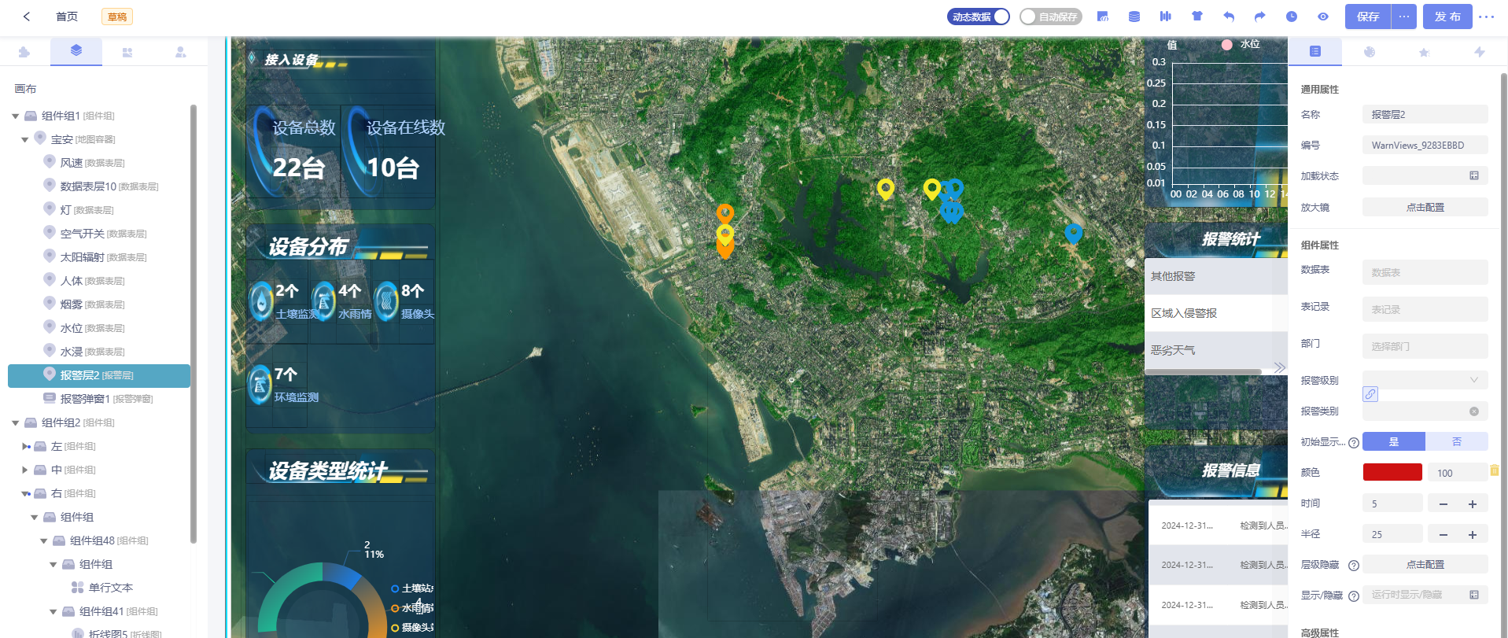Toggle the 自动保存 switch

click(x=1050, y=17)
